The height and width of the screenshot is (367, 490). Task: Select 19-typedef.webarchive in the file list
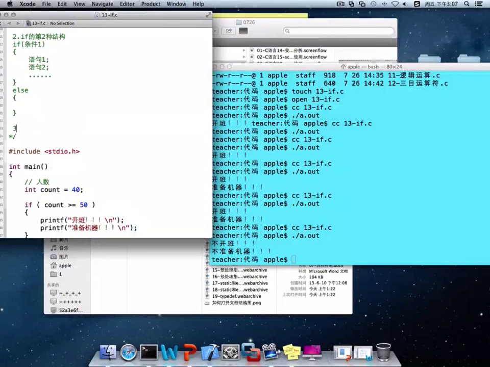(236, 296)
